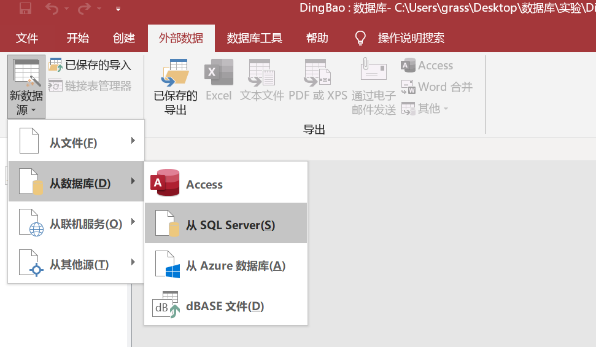Click the Access export icon in ribbon
The image size is (596, 347).
(408, 65)
